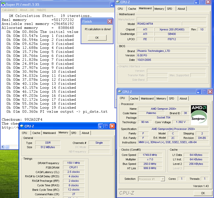Screen dimensions: 214x198
Task: Switch to Cache tab in Mainboard window
Action: pos(132,9)
